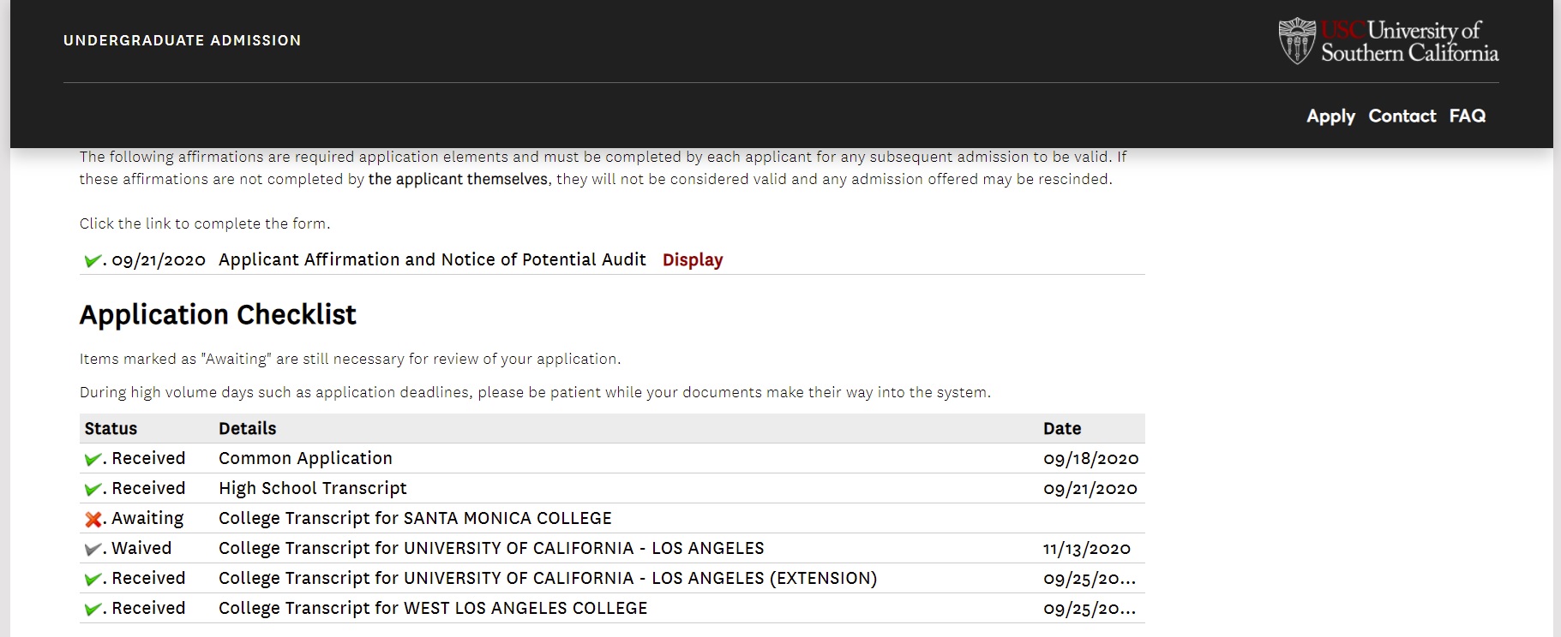
Task: Click green checkmark beside Applicant Affirmation
Action: coord(93,260)
